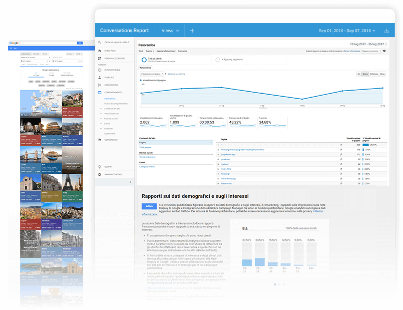Click the Pubblico person icon
Viewport: 403px width, 310px height.
tap(100, 78)
